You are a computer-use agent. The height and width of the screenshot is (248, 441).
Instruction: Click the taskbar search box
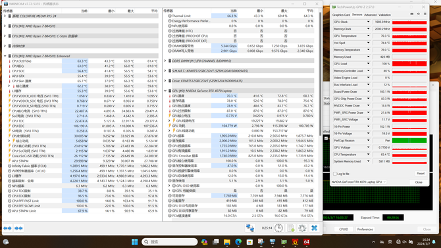click(170, 242)
